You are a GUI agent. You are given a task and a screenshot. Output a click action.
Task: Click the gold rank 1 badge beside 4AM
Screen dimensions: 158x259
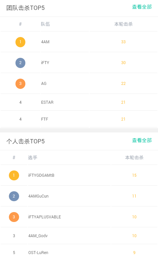point(20,42)
